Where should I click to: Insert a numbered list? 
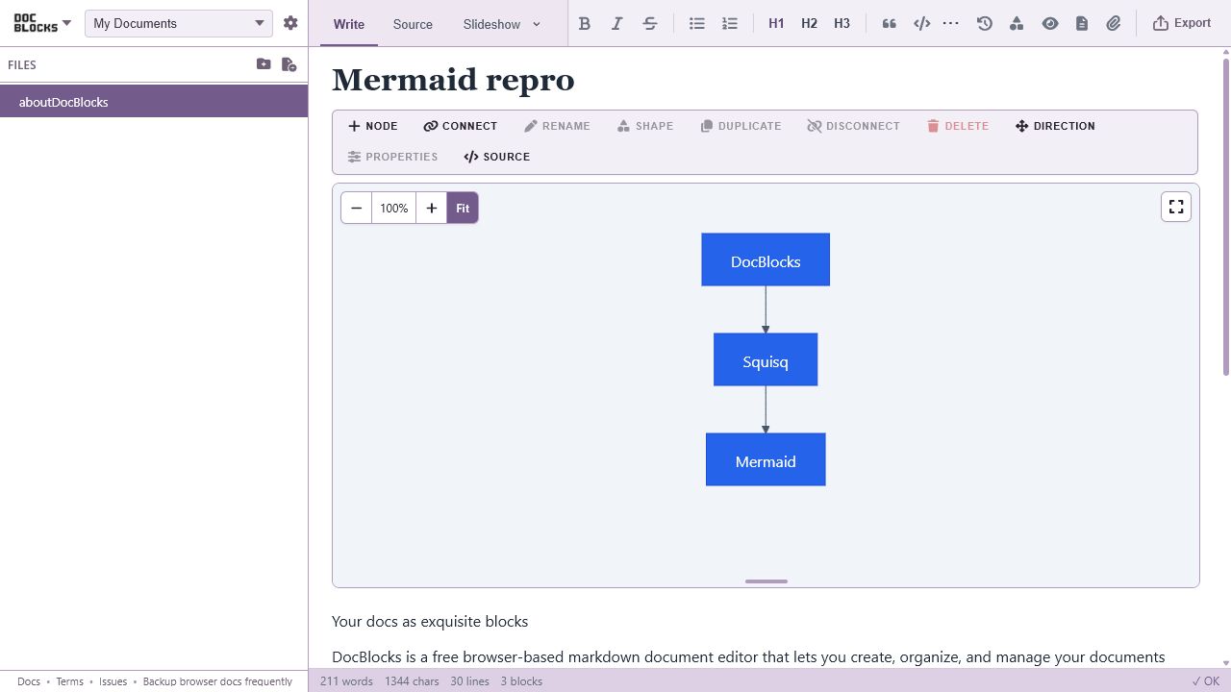pos(730,23)
